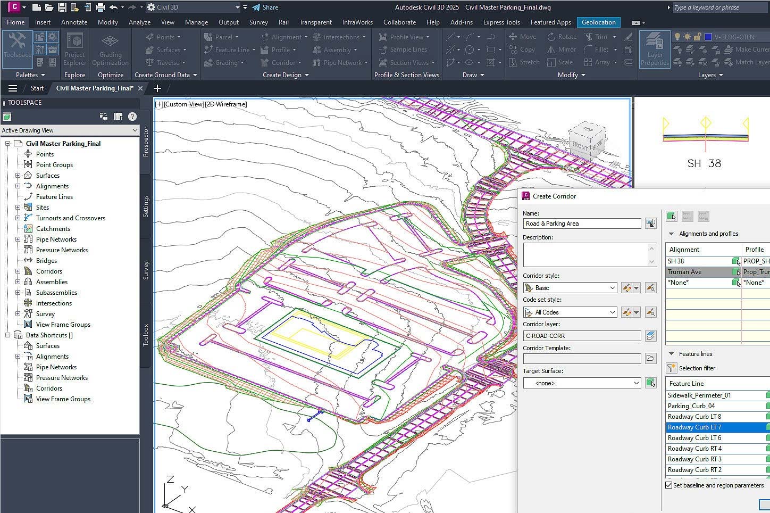Click Sample Lines in the ribbon

403,49
